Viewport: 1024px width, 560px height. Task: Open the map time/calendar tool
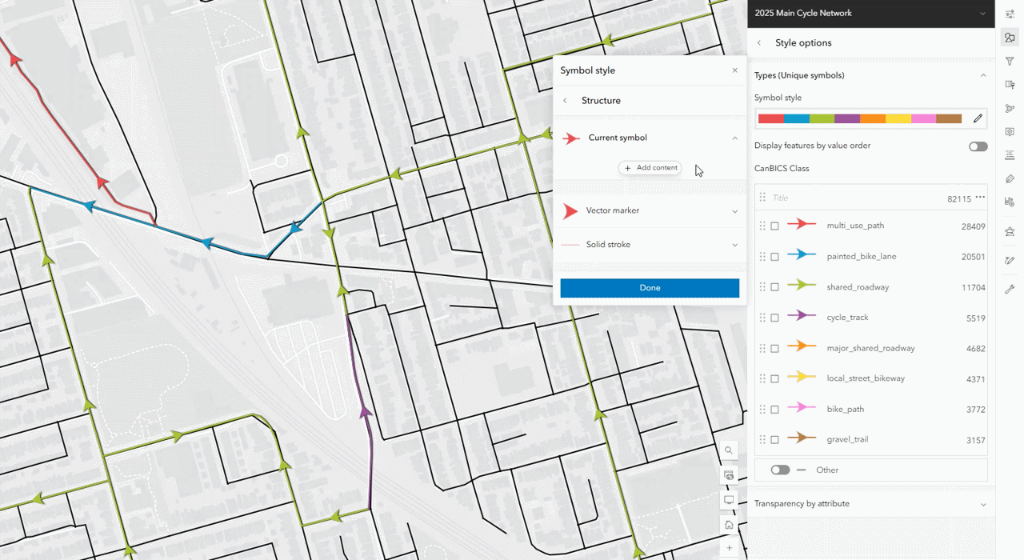click(729, 475)
